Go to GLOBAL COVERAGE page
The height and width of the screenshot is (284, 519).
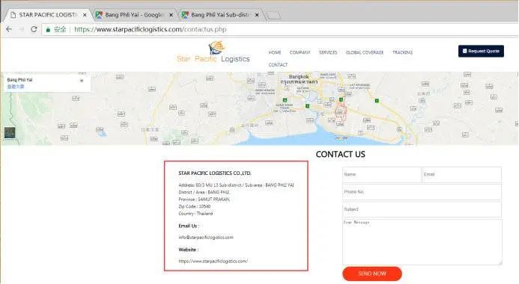pos(365,52)
